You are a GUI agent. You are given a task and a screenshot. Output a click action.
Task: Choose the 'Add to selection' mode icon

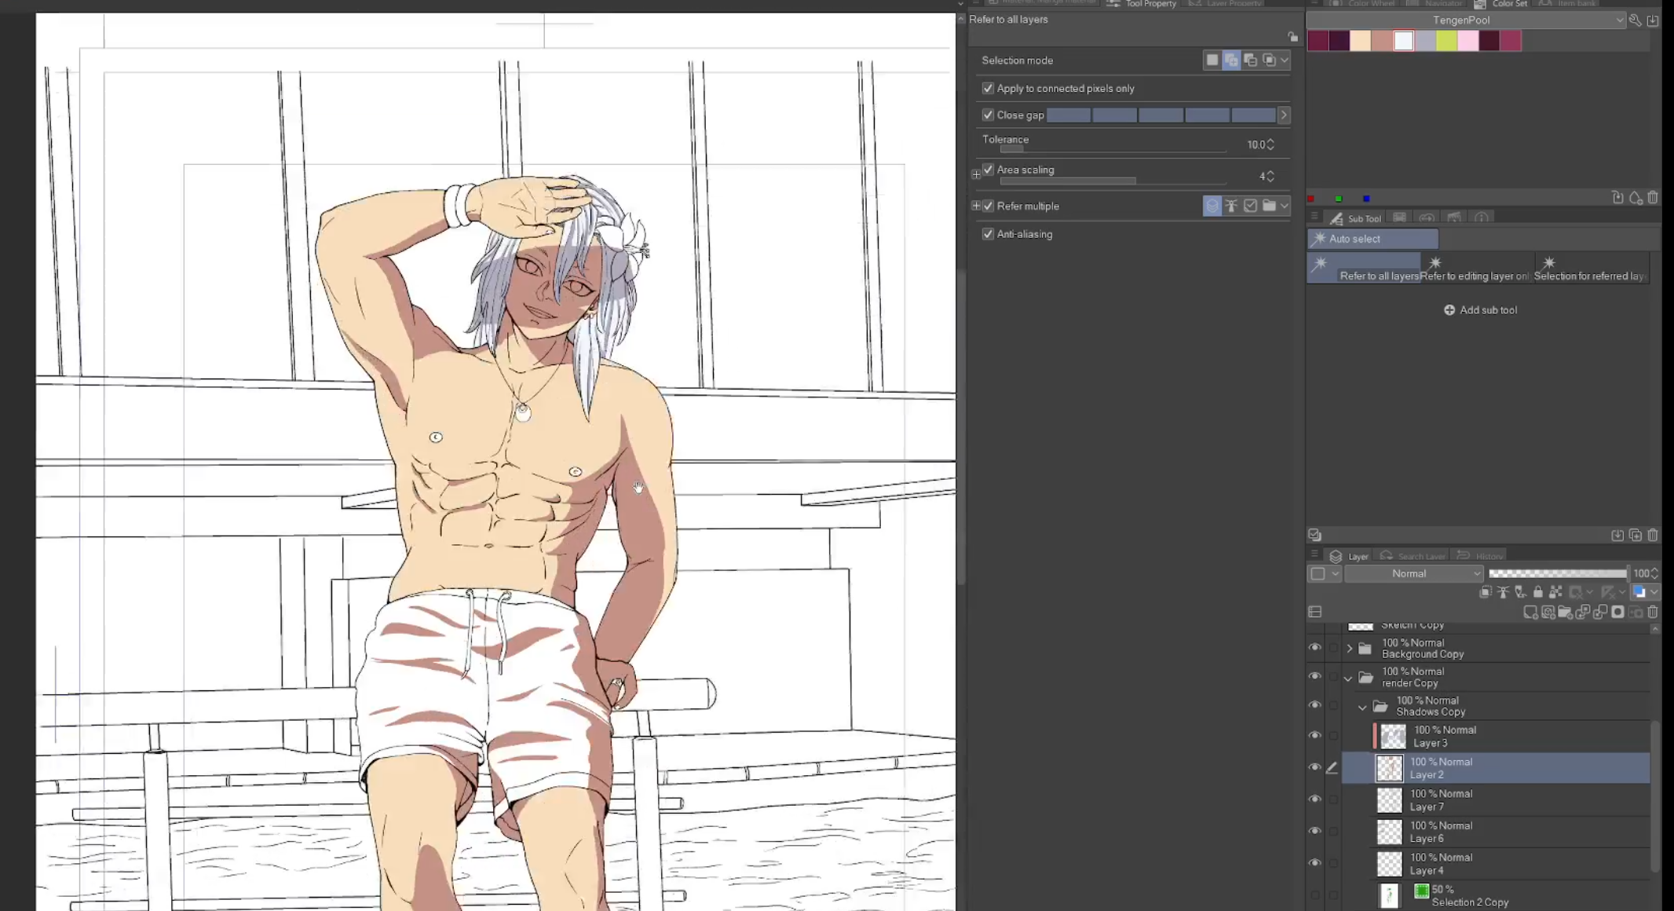(x=1231, y=60)
